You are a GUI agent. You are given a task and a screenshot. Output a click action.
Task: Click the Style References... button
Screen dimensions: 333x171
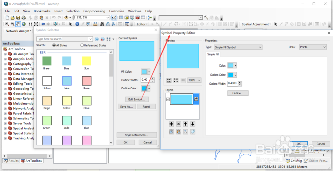[137, 135]
